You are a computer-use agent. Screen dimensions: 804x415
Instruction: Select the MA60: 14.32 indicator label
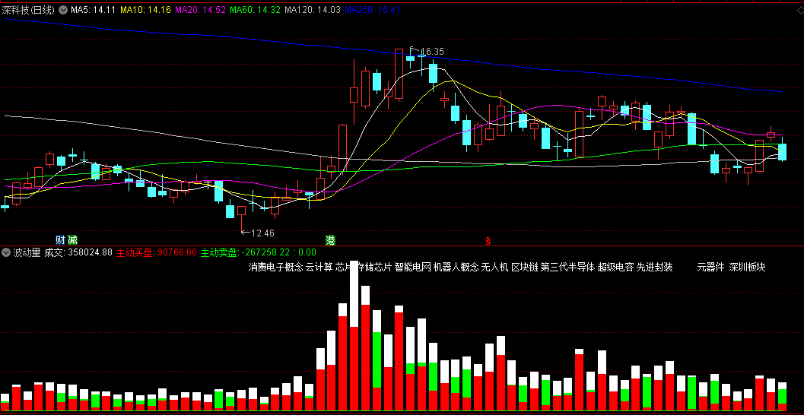(256, 10)
